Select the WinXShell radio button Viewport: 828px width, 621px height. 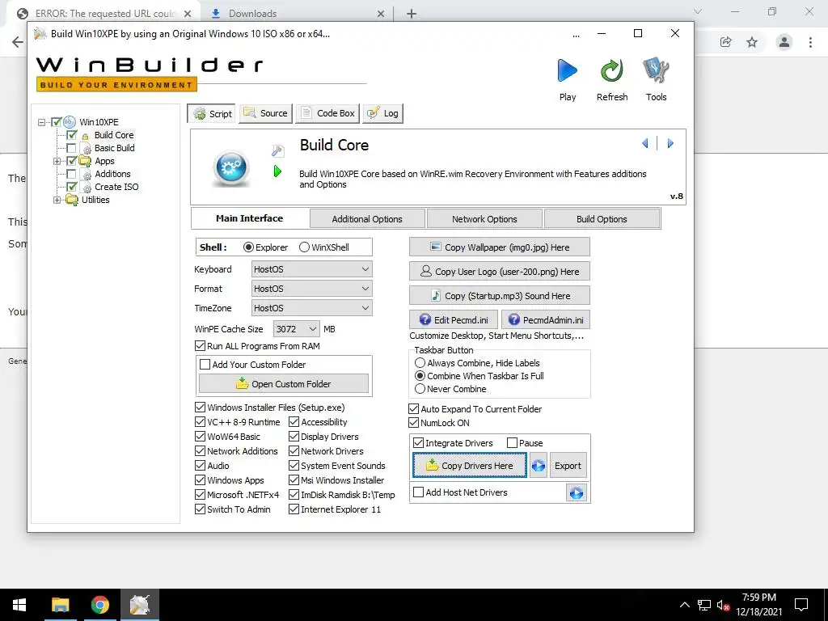point(304,247)
